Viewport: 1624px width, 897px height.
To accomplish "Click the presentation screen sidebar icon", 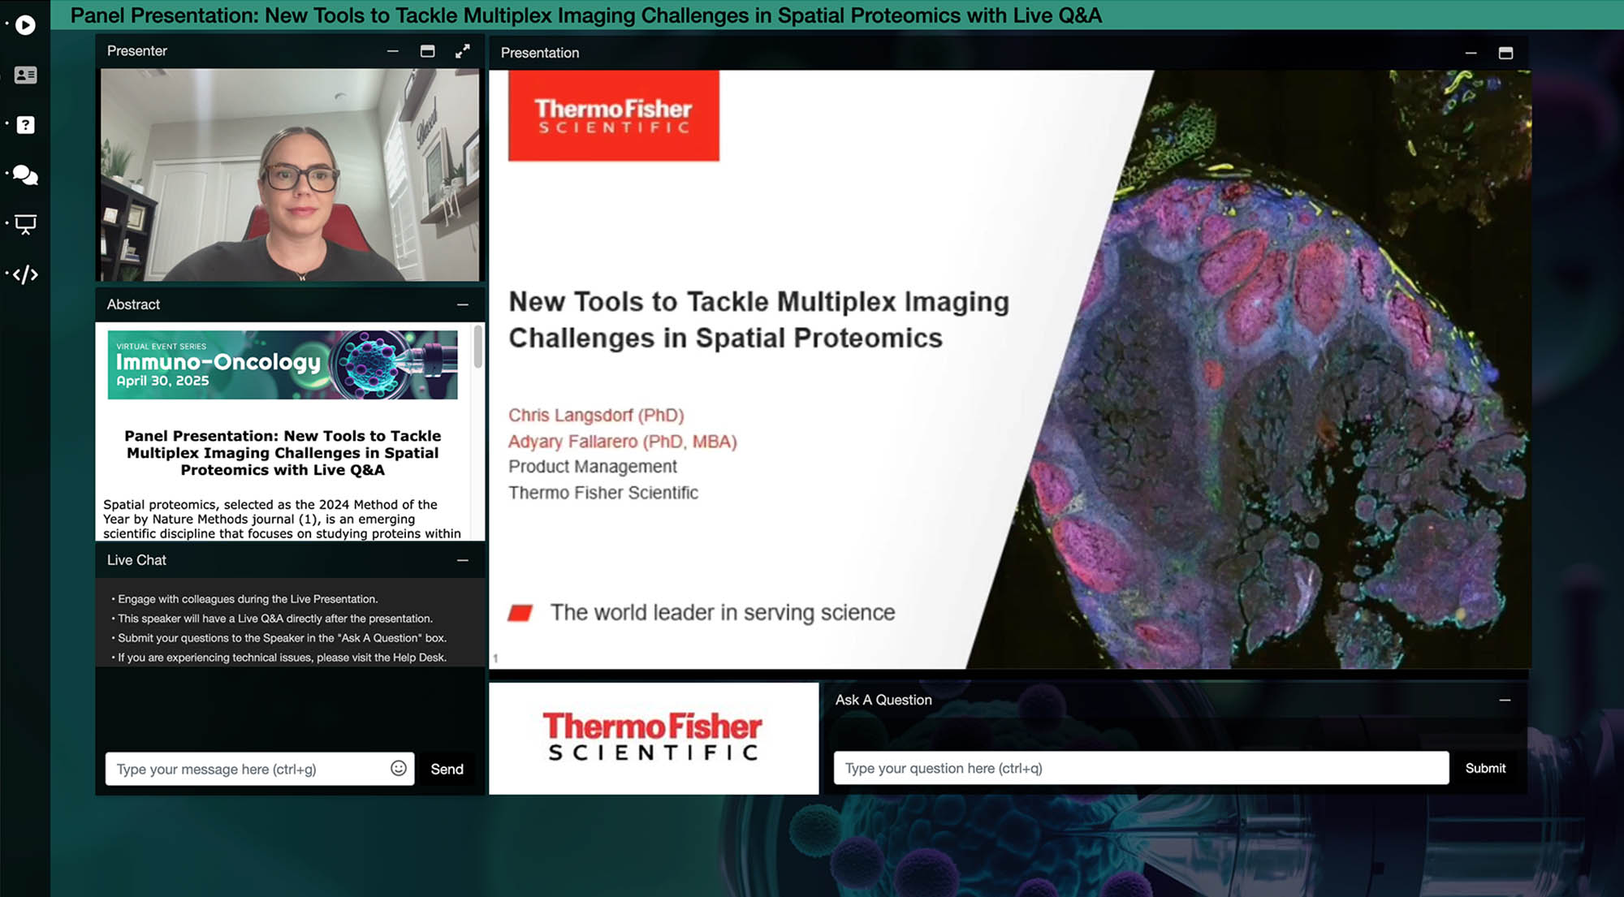I will [x=25, y=224].
